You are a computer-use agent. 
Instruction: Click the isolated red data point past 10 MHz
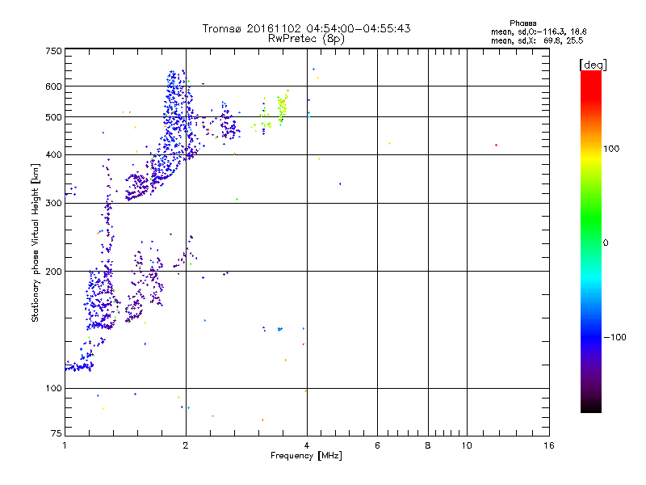(x=496, y=145)
